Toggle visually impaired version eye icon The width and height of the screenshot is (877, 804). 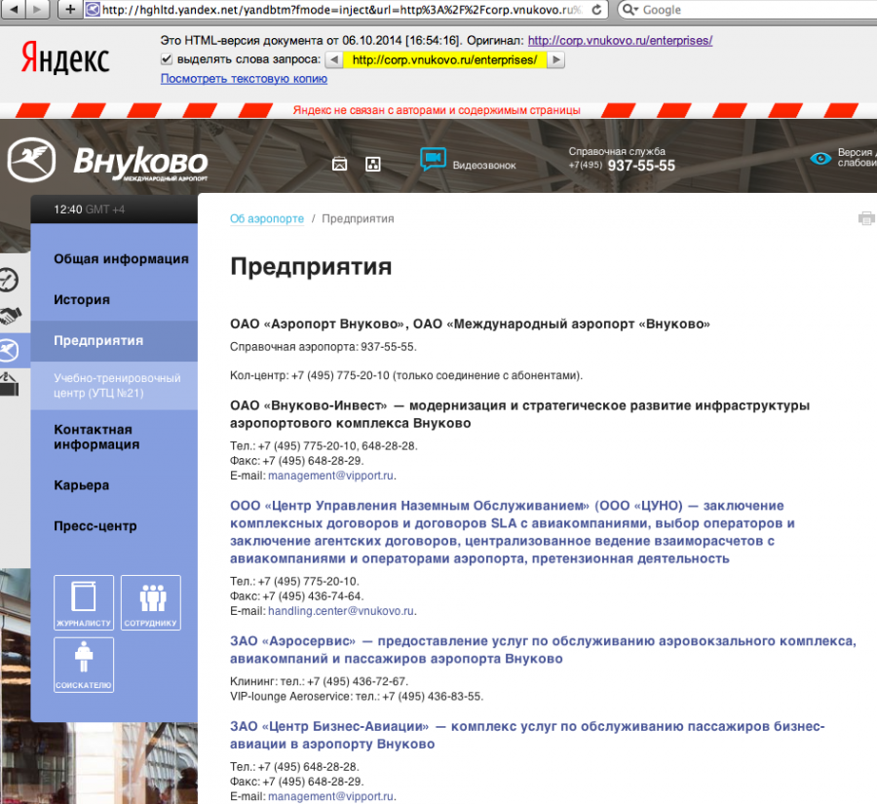tap(820, 158)
